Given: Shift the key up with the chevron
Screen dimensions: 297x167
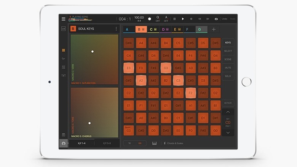Looking at the screenshot, I should coord(228,112).
